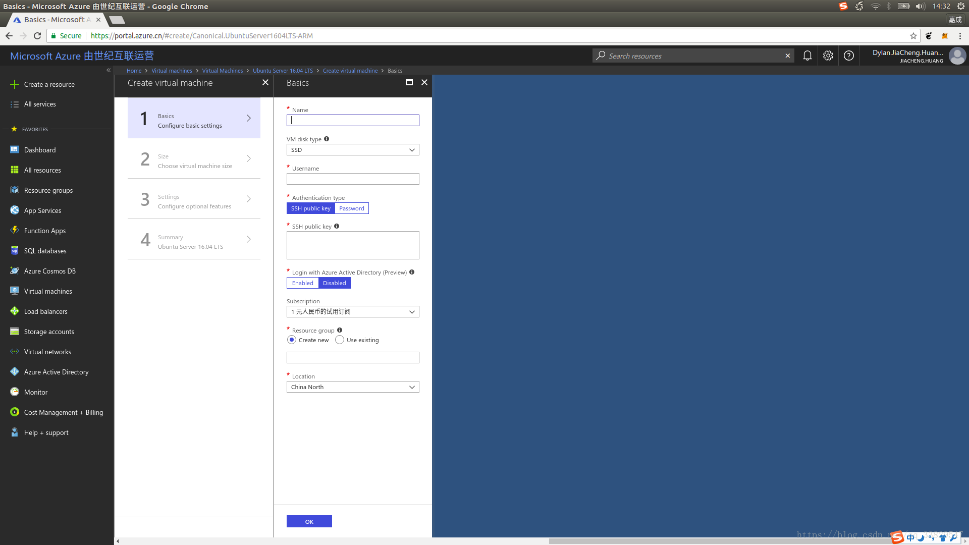Click the user account avatar
Image resolution: width=969 pixels, height=545 pixels.
pos(957,56)
